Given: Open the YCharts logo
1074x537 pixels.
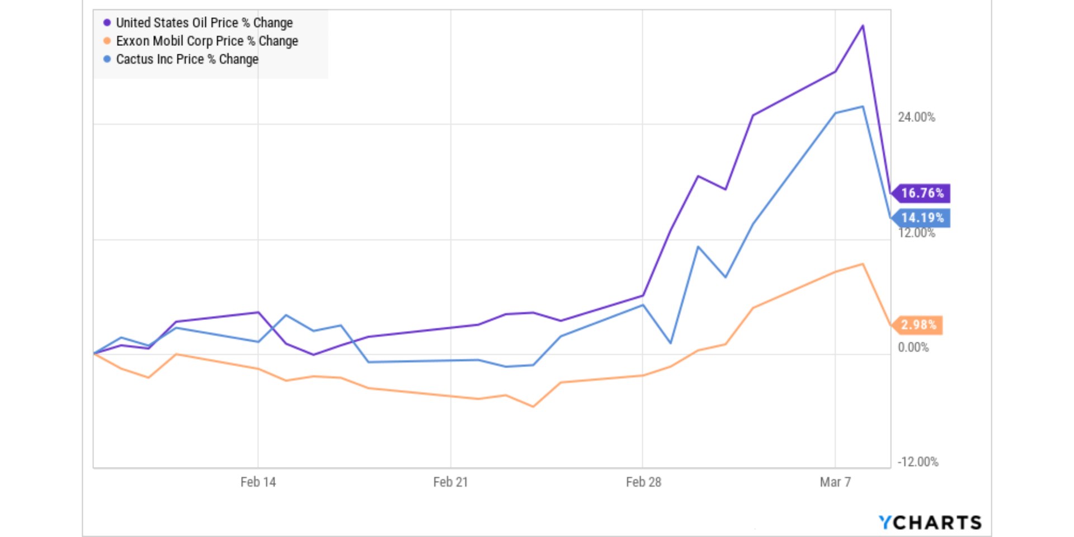Looking at the screenshot, I should click(930, 522).
